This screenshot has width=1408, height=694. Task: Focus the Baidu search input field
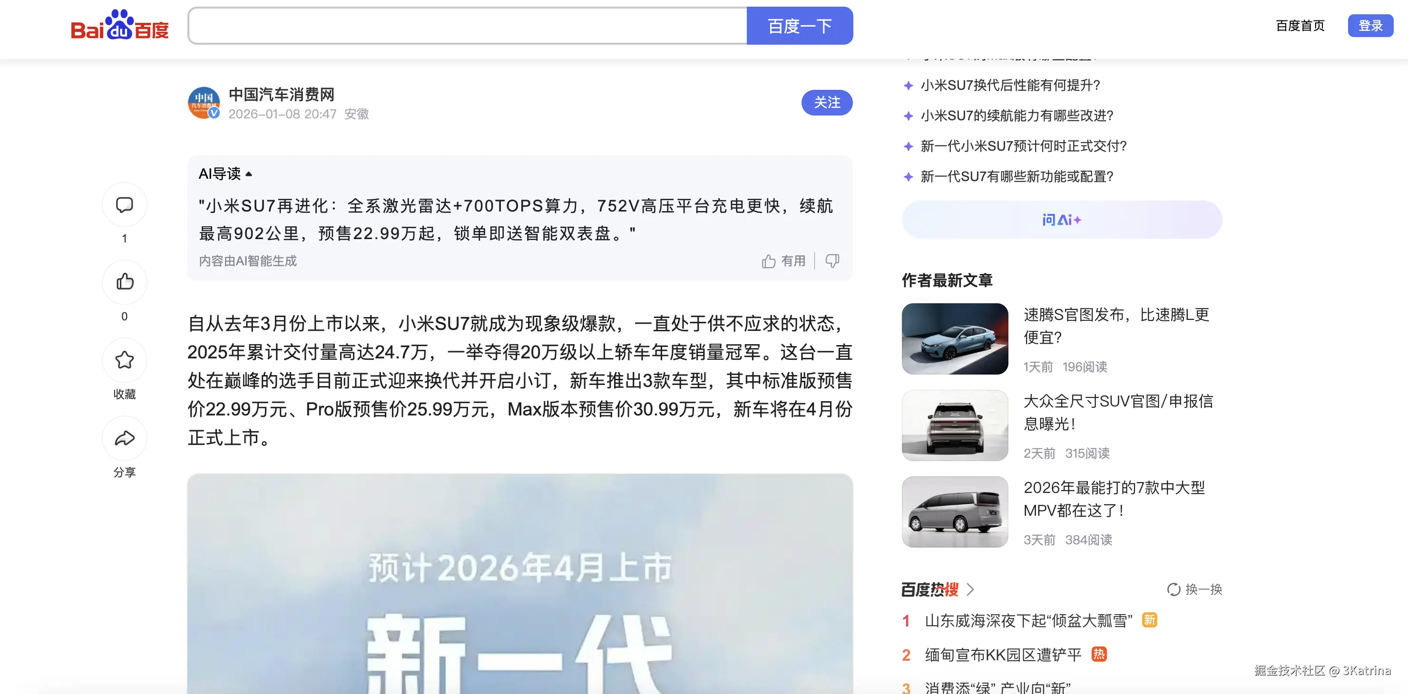tap(467, 26)
